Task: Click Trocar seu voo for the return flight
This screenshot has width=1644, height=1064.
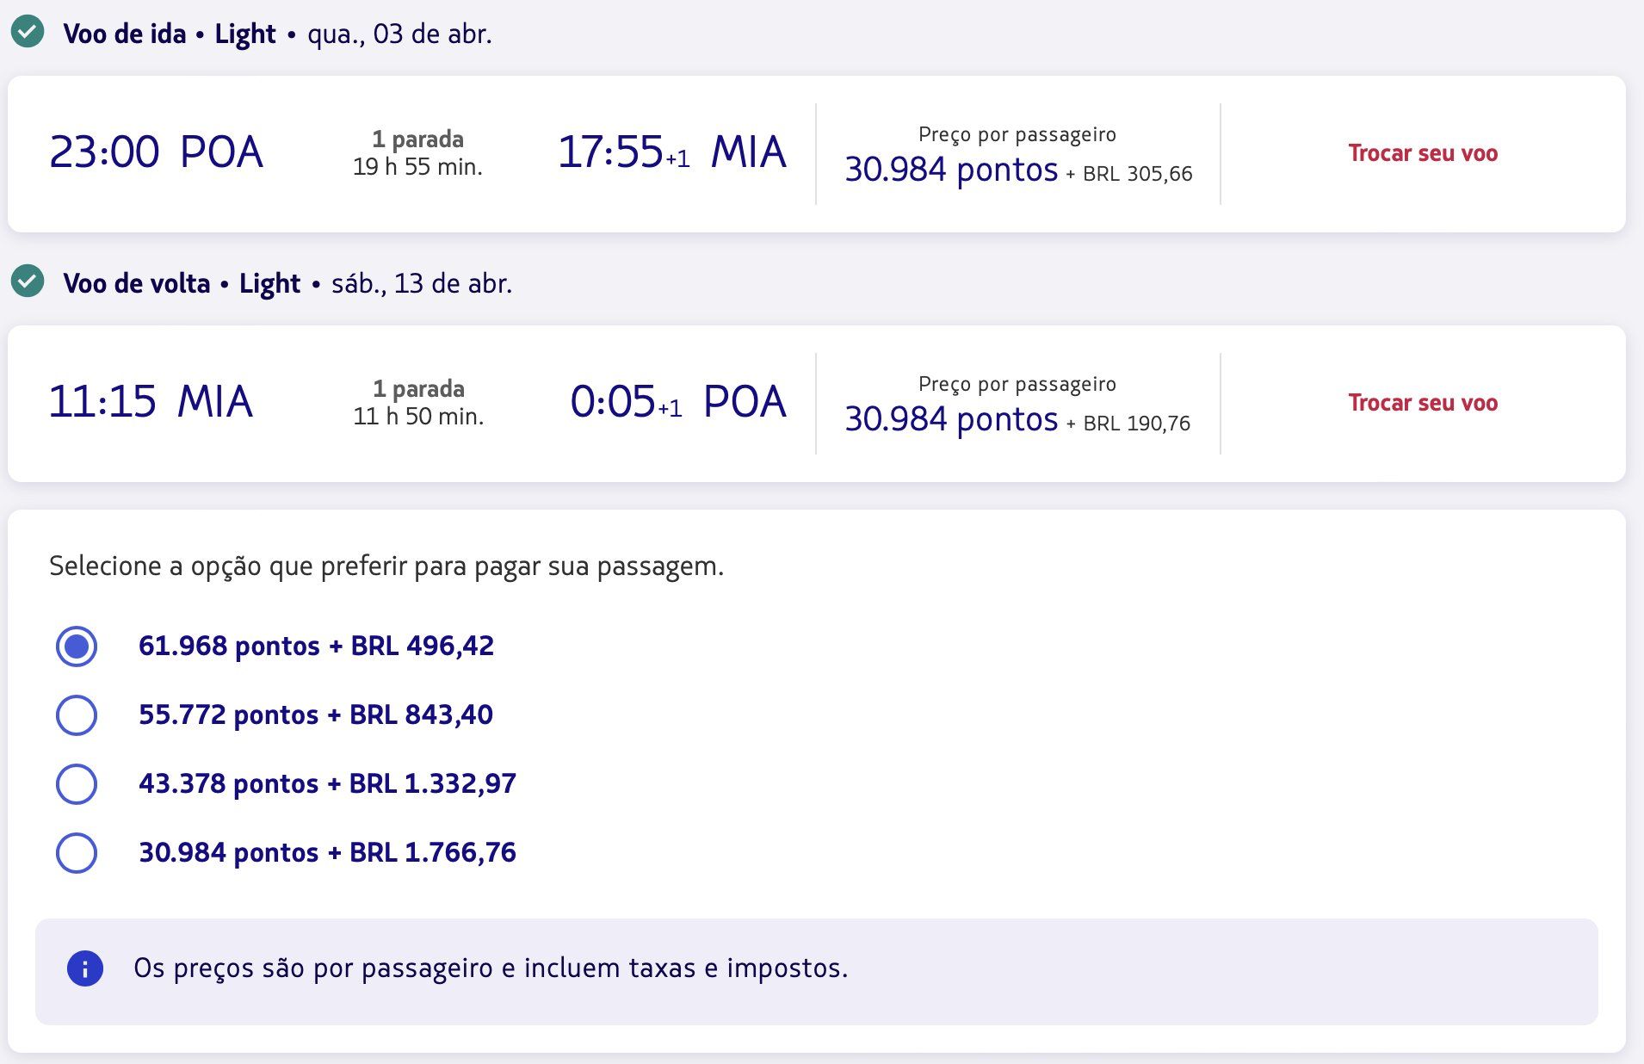Action: point(1423,403)
